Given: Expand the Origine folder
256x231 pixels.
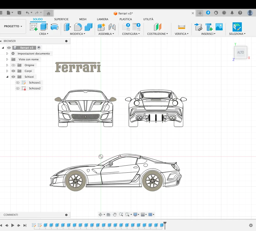Looking at the screenshot, I should click(x=7, y=65).
